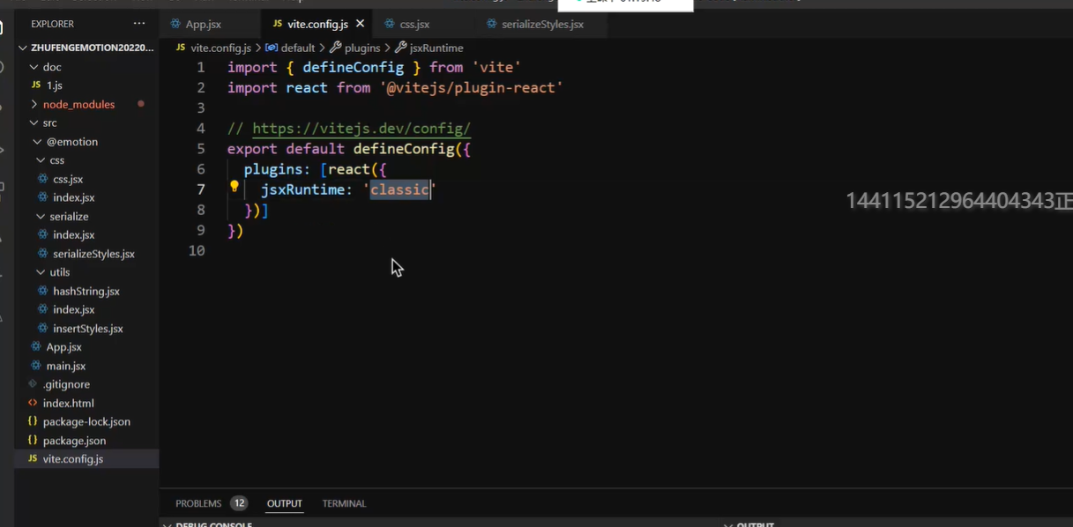Open the vitejs.dev config link
The image size is (1073, 527).
pos(361,129)
